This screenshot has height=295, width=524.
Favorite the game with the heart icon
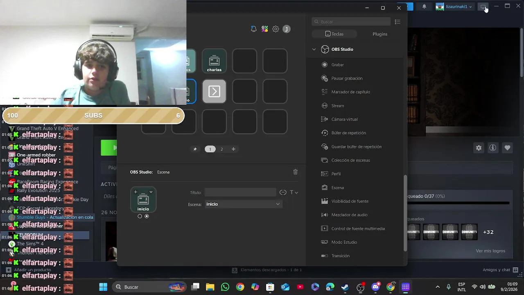pyautogui.click(x=507, y=148)
